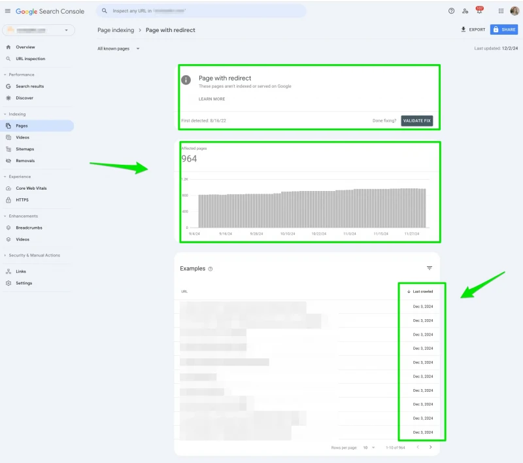Screen dimensions: 523x463
Task: Click the Page with redirect breadcrumb
Action: click(171, 30)
